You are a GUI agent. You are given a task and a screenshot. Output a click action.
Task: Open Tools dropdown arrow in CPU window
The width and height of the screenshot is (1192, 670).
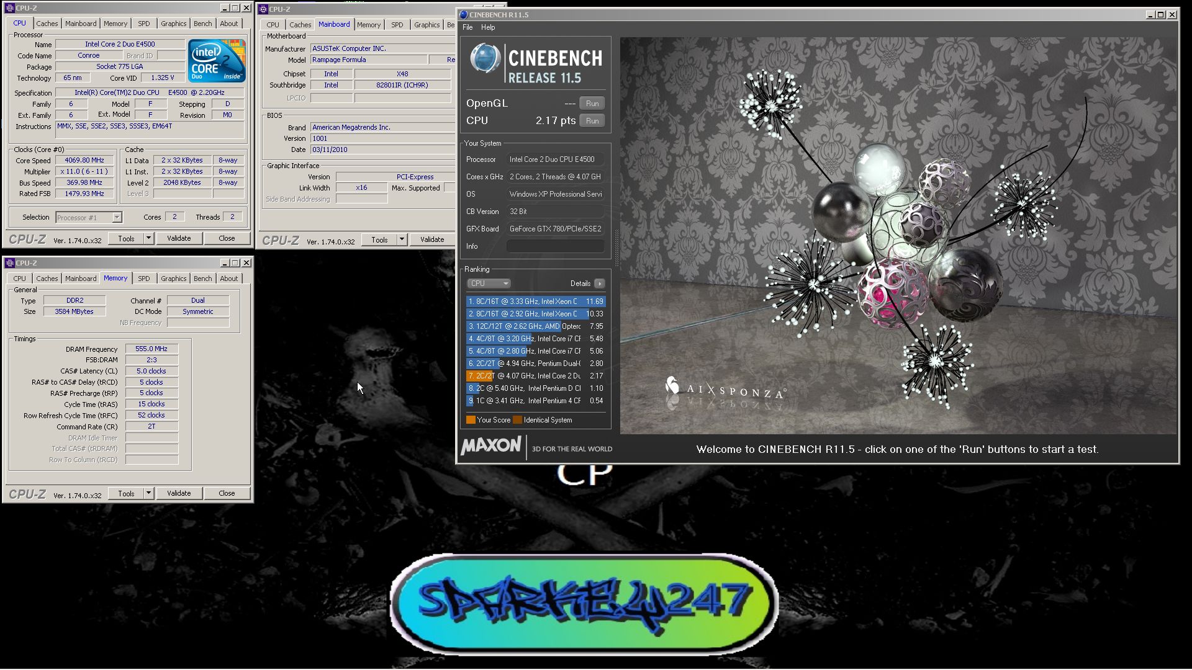coord(148,238)
